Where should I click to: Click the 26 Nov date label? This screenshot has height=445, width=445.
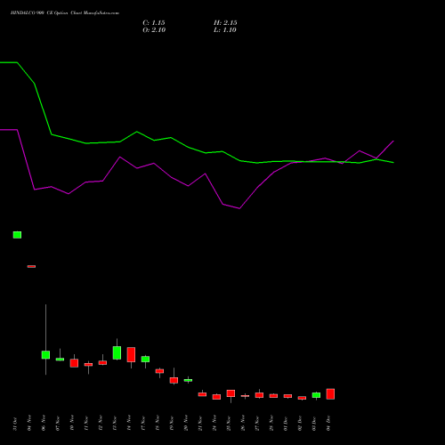pos(243,424)
